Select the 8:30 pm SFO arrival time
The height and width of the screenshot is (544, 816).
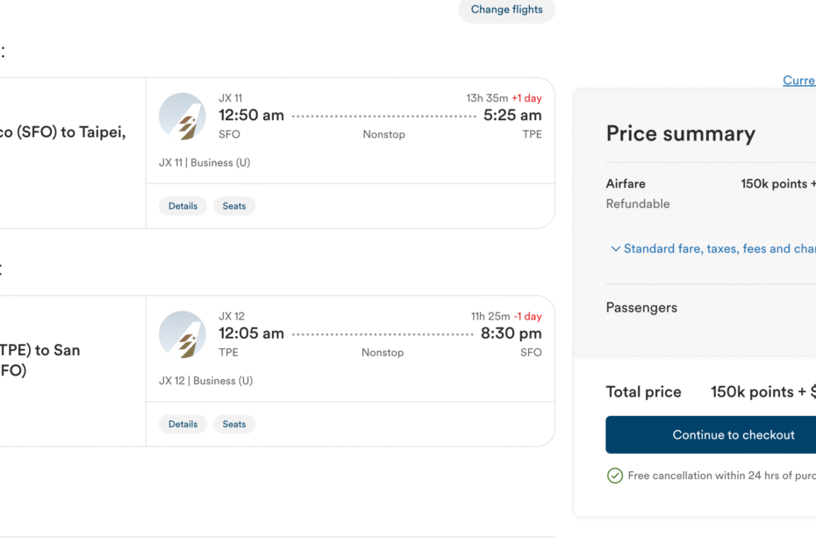pos(511,333)
